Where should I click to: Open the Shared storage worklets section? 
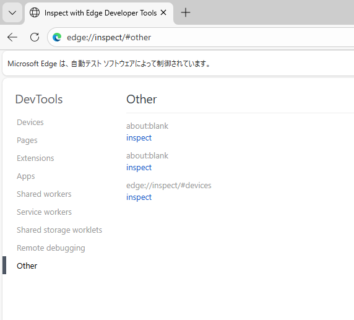coord(59,230)
